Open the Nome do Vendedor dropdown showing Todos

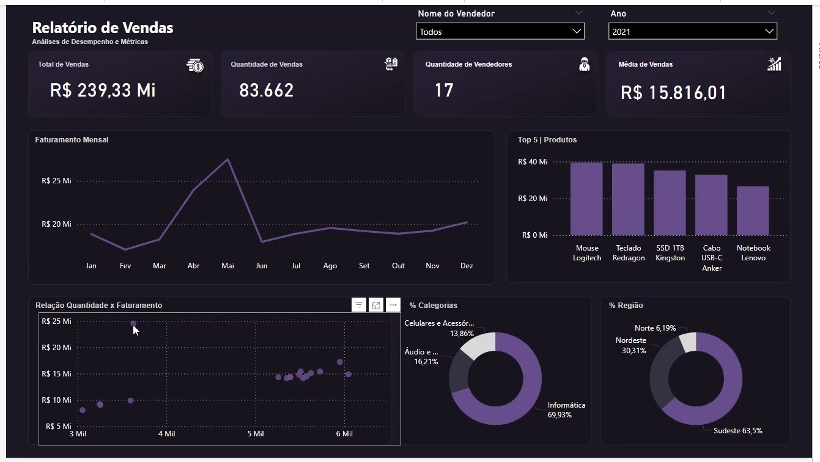tap(500, 31)
